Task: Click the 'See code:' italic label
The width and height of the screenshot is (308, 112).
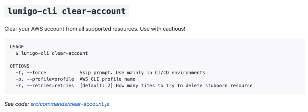Action: pos(17,104)
